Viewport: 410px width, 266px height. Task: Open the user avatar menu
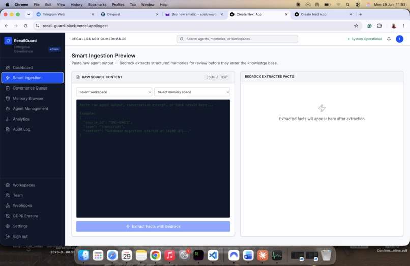click(399, 39)
